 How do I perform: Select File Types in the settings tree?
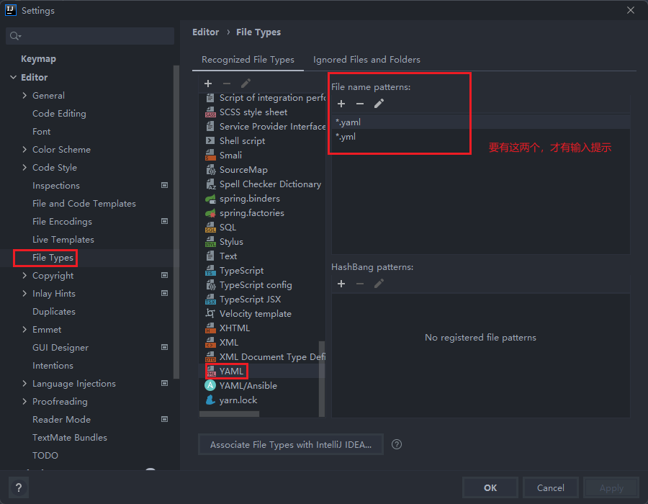tap(53, 258)
